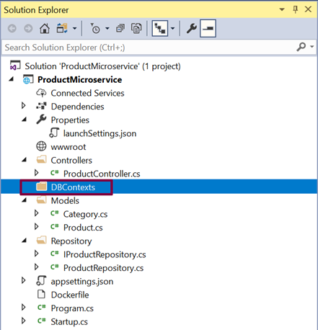The image size is (318, 330).
Task: Click the Search Solution Explorer field
Action: pos(149,48)
